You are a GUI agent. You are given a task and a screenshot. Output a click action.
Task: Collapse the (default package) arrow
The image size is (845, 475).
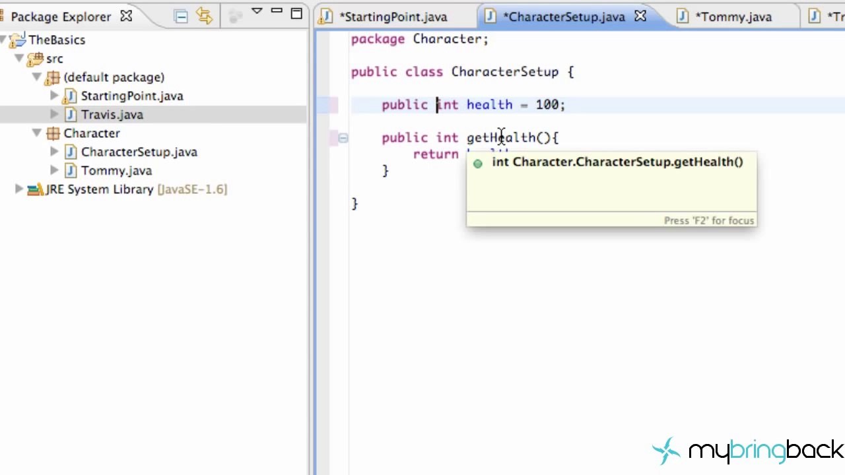point(37,77)
